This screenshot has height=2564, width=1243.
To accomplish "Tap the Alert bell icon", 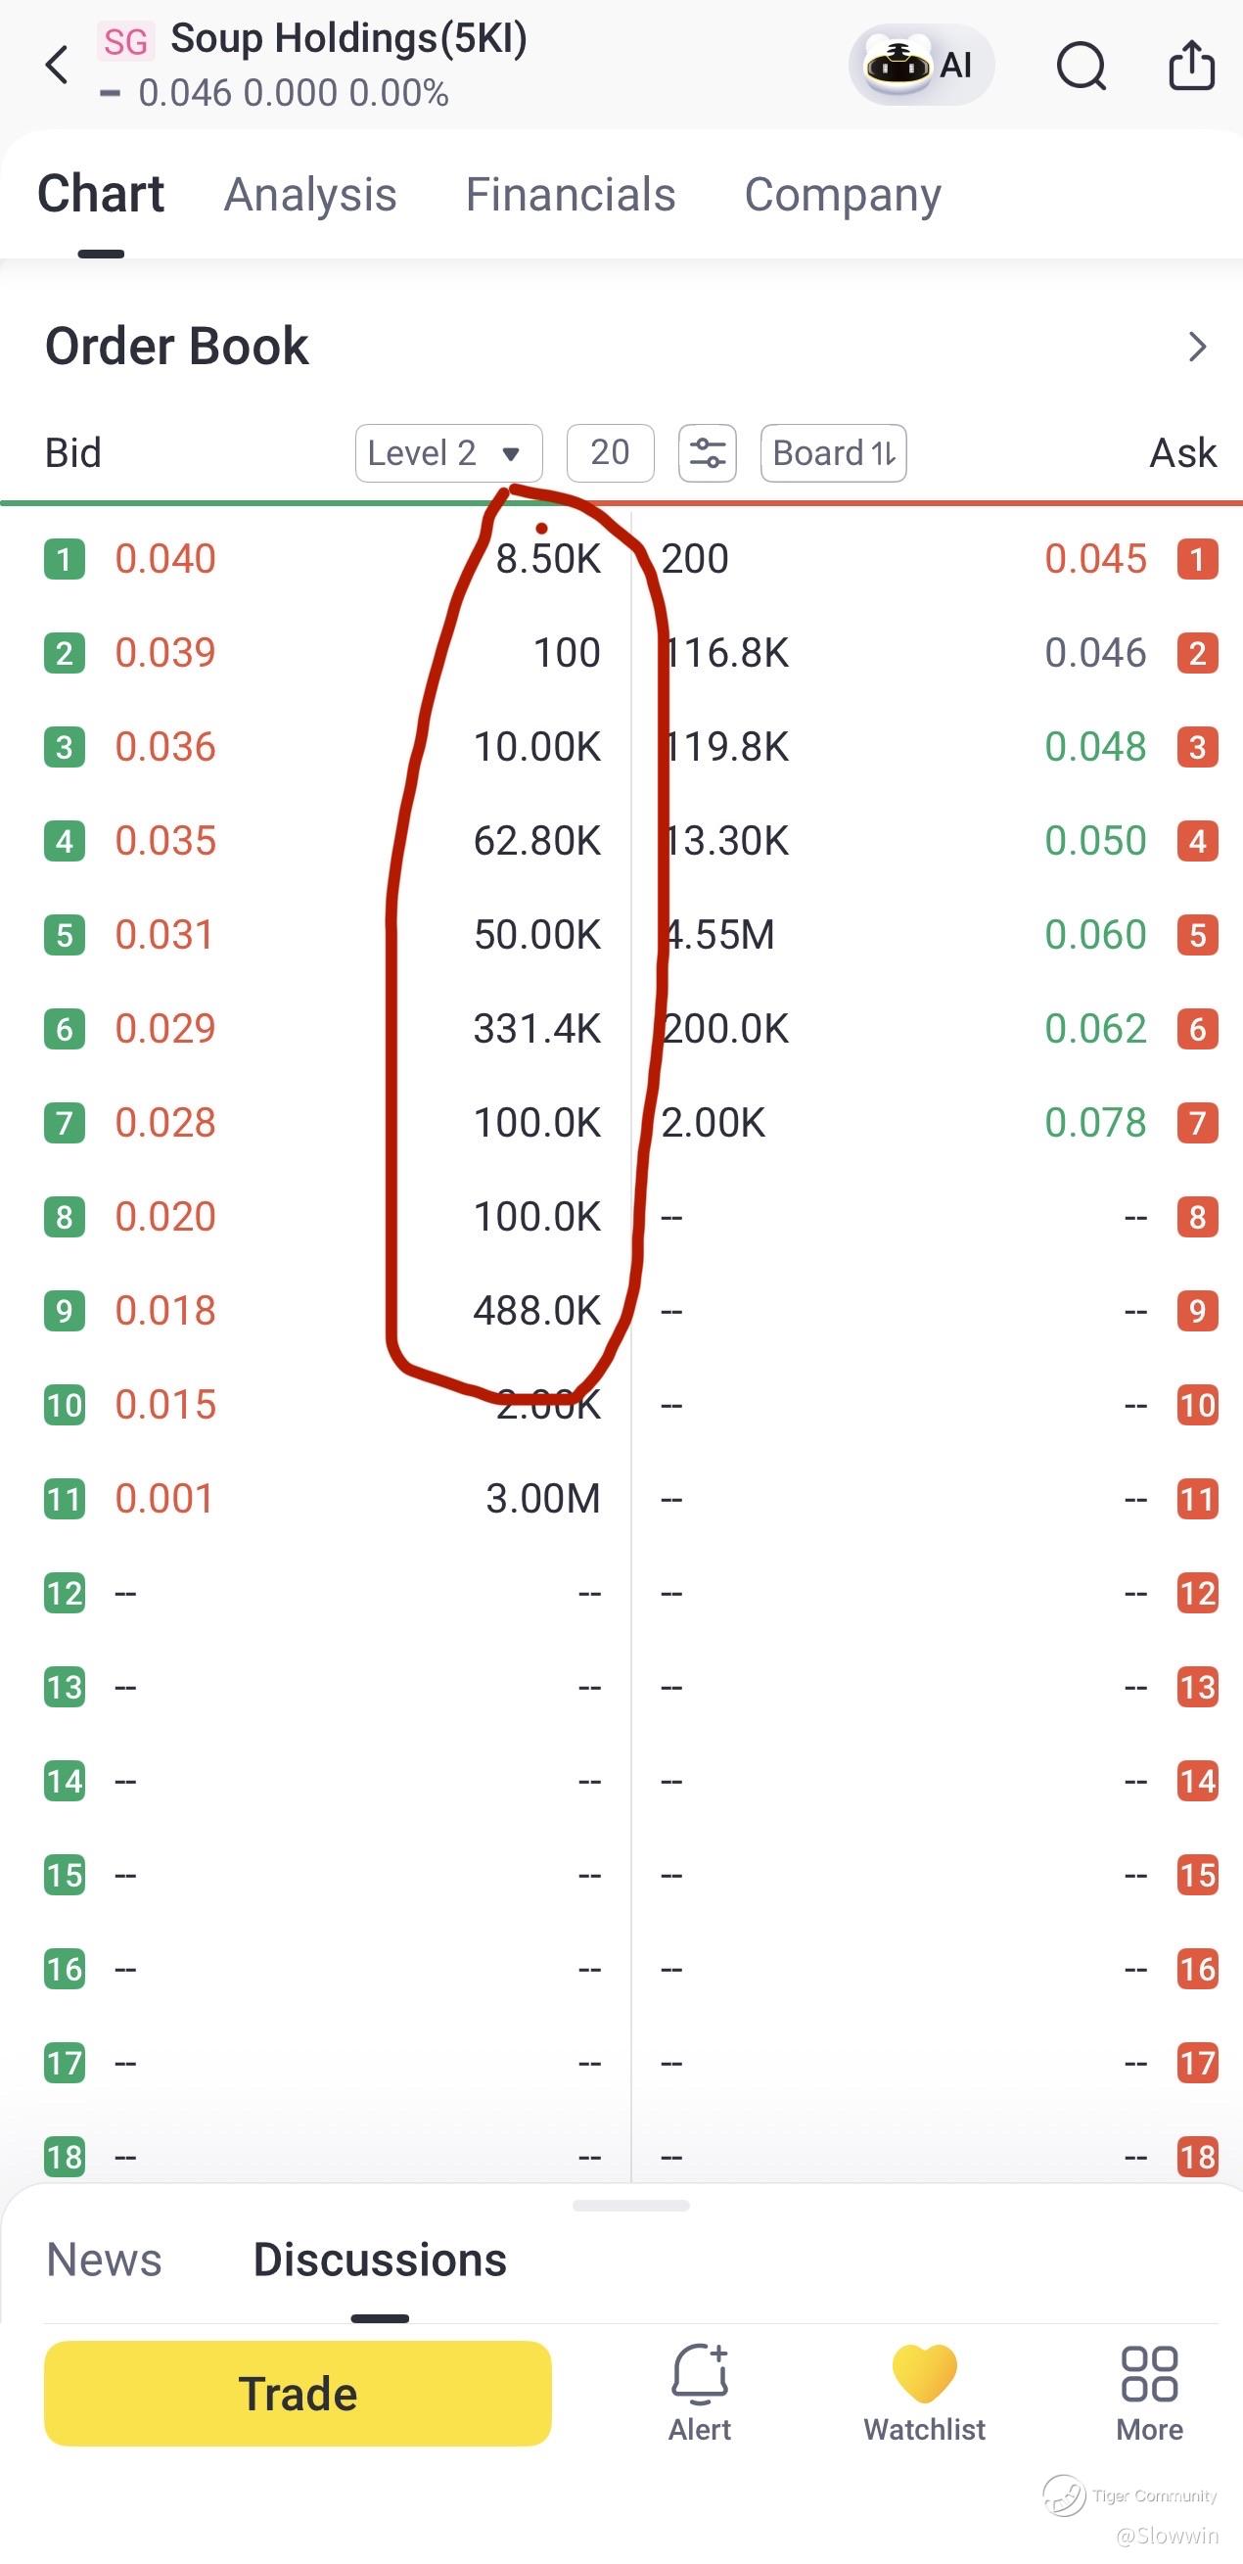I will (700, 2374).
